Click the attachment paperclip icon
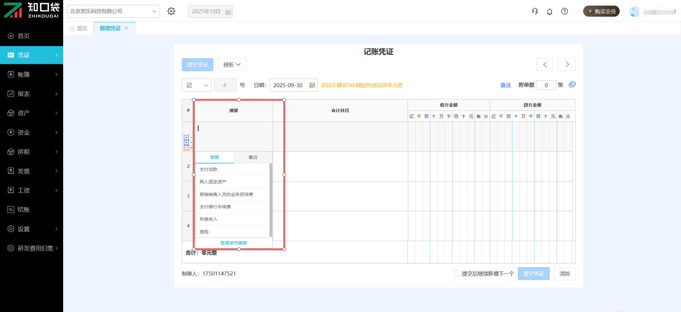 (572, 84)
